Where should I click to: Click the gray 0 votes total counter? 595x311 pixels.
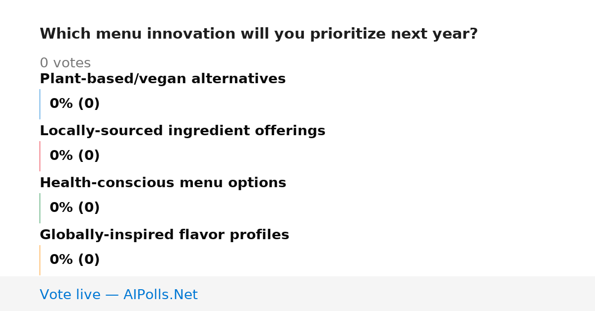65,63
